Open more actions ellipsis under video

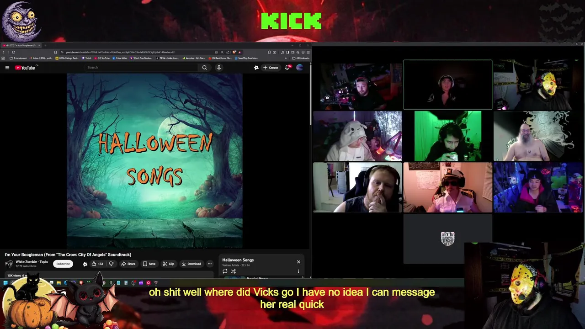[x=210, y=264]
